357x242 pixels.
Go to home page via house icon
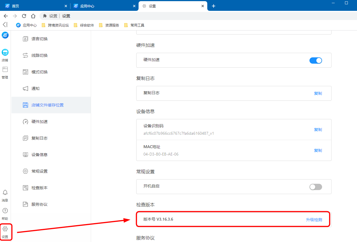[x=33, y=16]
